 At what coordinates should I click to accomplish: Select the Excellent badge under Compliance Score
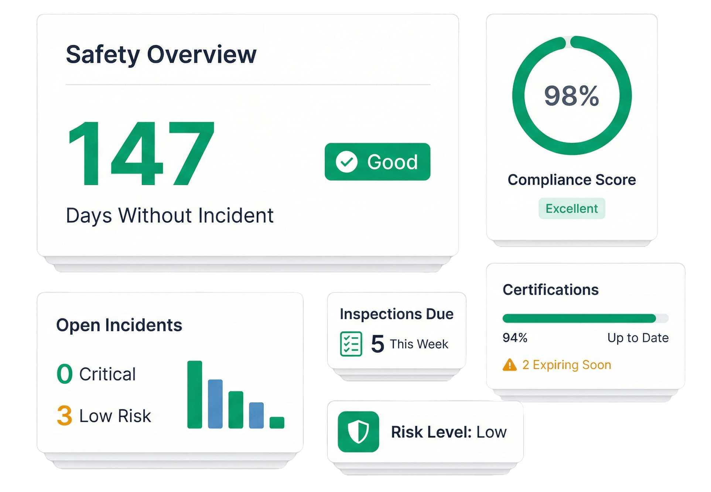(x=571, y=208)
